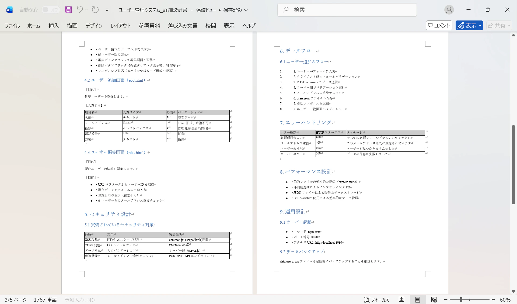Open the 参考資料 ribbon tab

tap(149, 26)
